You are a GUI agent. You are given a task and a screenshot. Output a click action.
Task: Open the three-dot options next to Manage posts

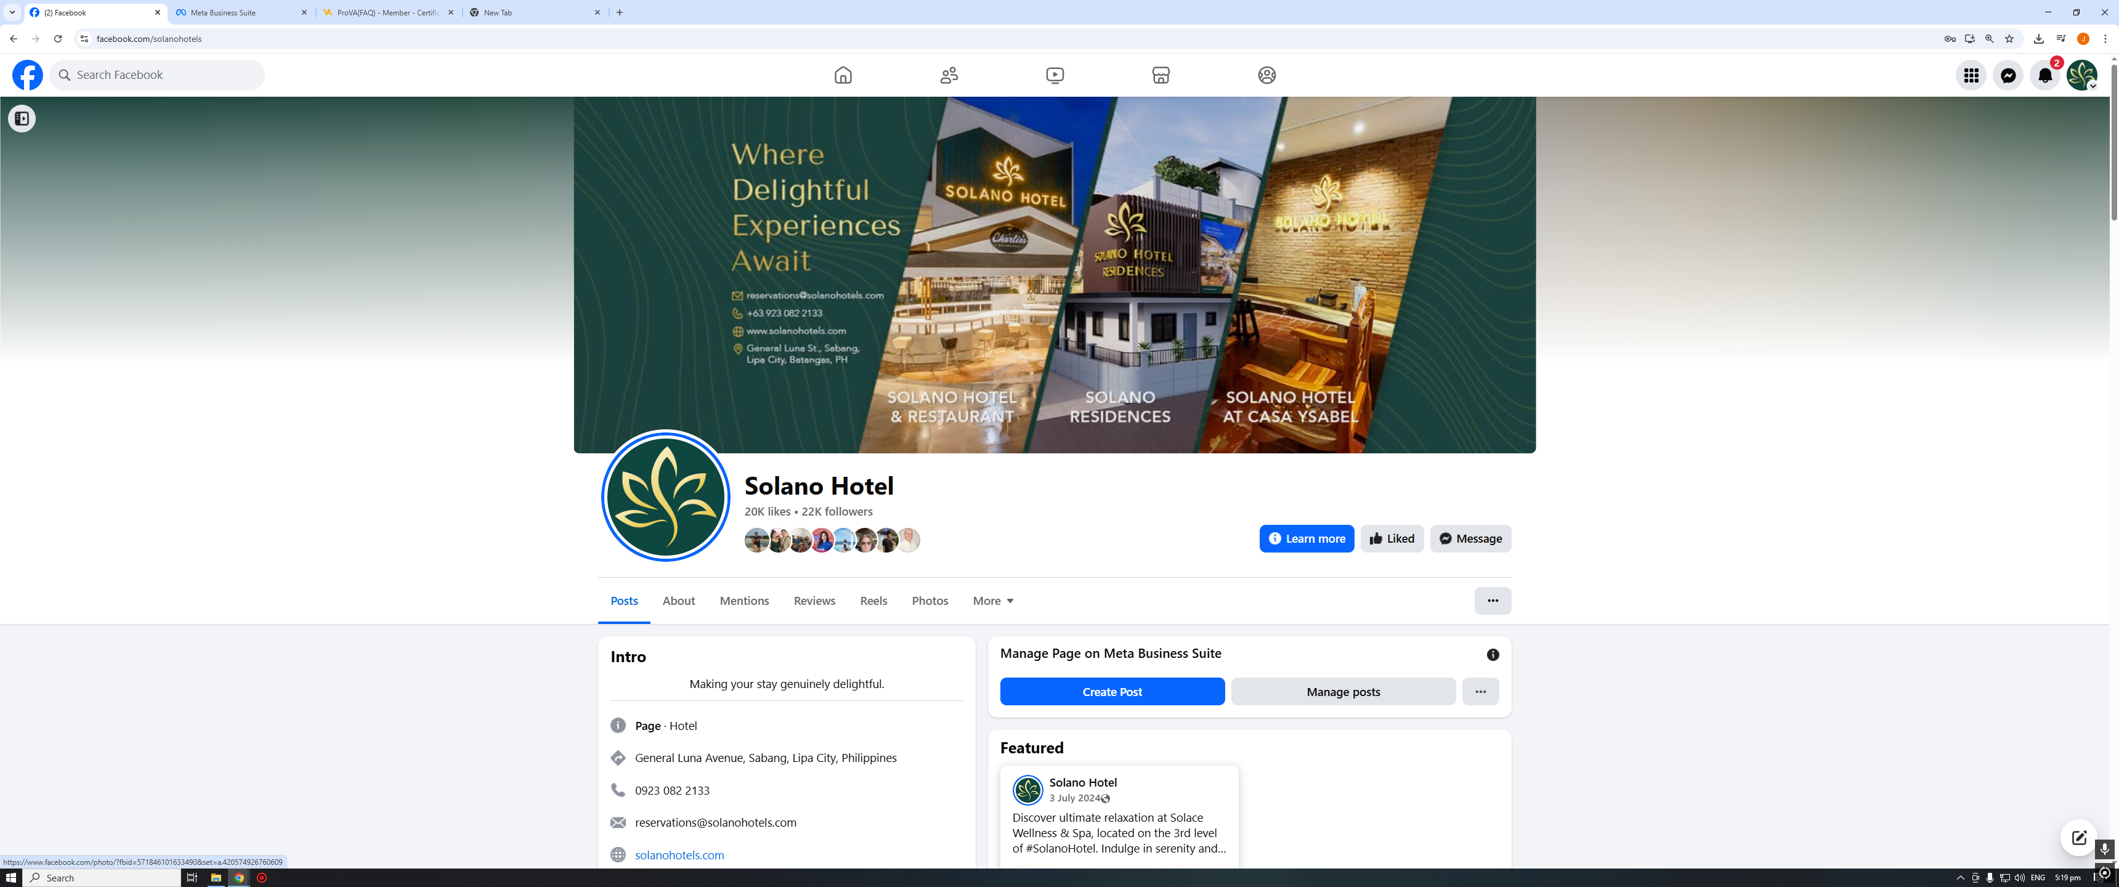point(1480,692)
